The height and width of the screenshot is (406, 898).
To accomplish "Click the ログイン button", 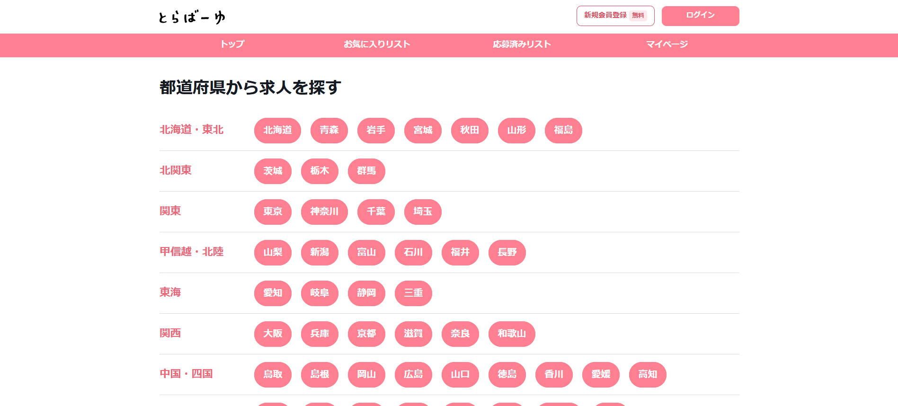I will pyautogui.click(x=700, y=16).
